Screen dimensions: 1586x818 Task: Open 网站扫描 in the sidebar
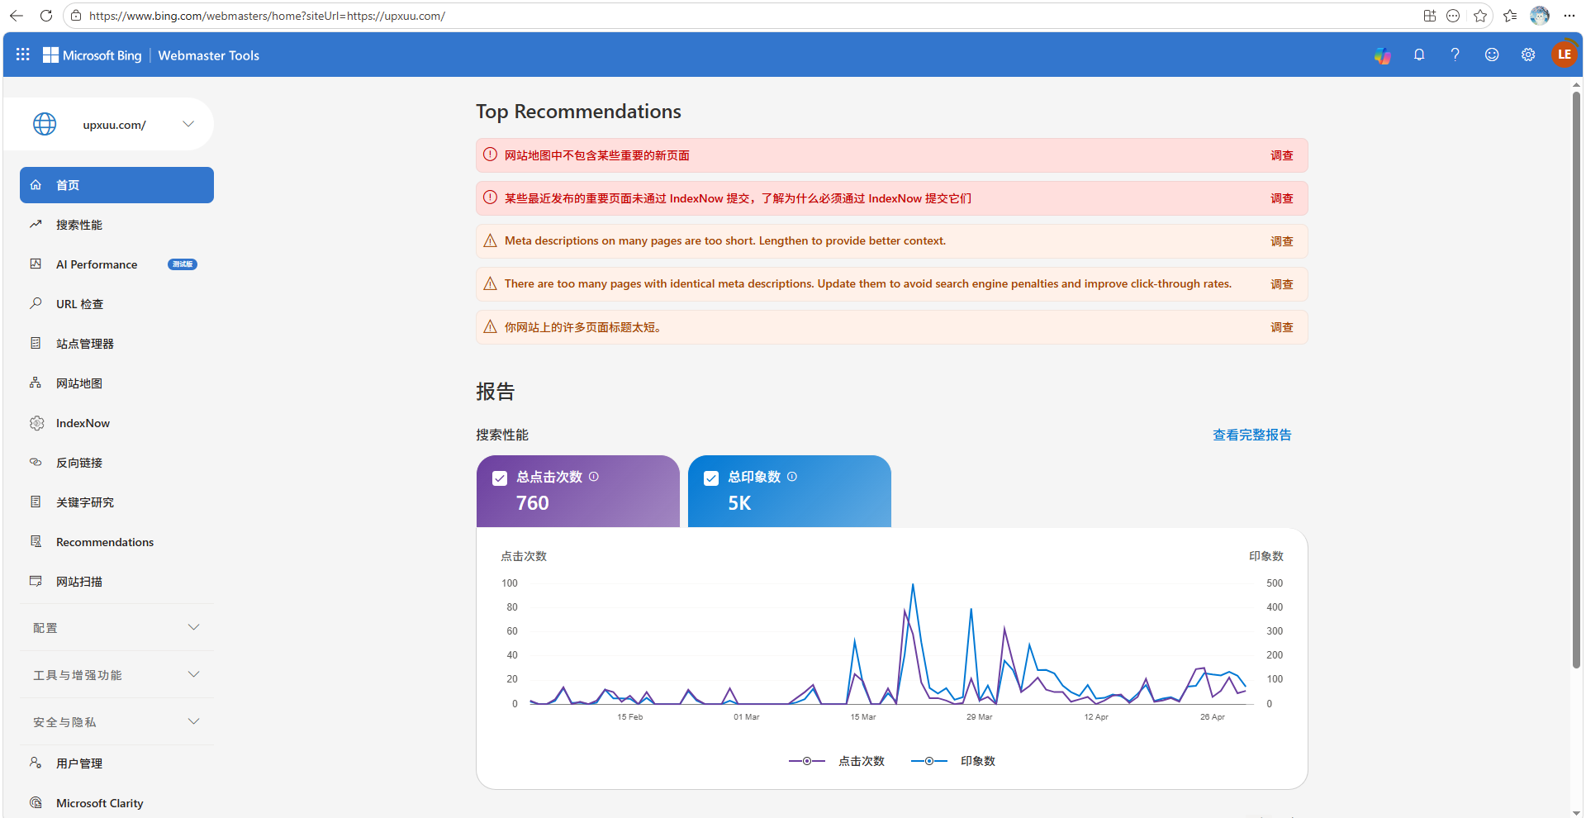coord(116,582)
